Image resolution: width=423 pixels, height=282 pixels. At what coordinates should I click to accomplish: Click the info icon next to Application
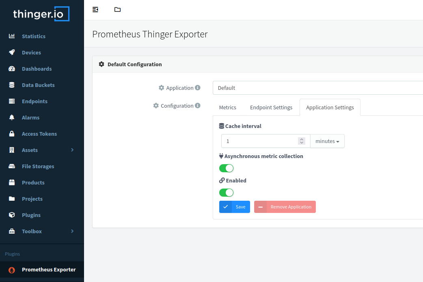[198, 88]
